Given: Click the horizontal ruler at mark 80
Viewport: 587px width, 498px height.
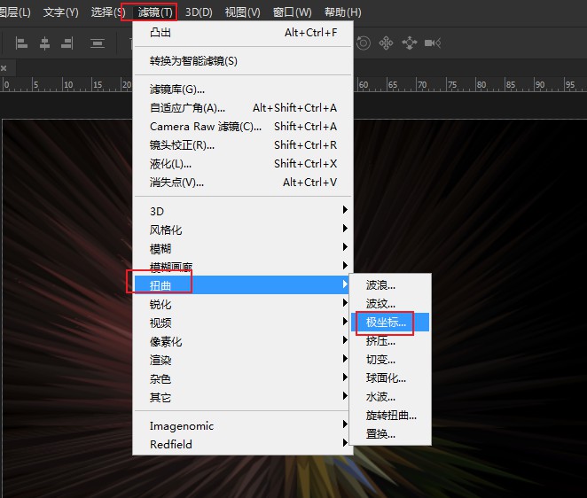Looking at the screenshot, I should [x=481, y=85].
